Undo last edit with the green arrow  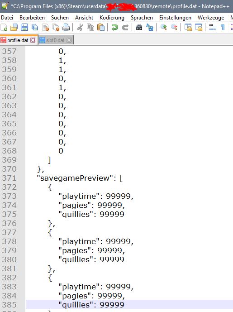[115, 27]
